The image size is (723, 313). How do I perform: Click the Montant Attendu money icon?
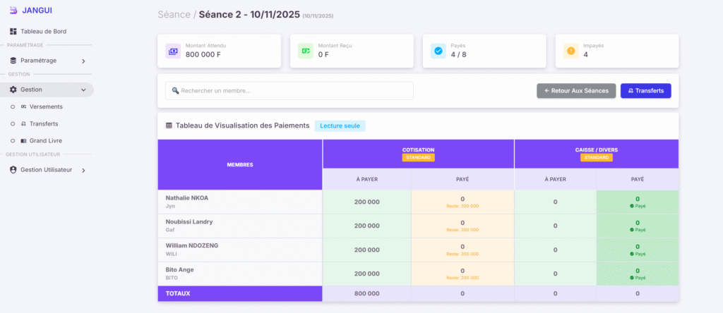point(173,51)
